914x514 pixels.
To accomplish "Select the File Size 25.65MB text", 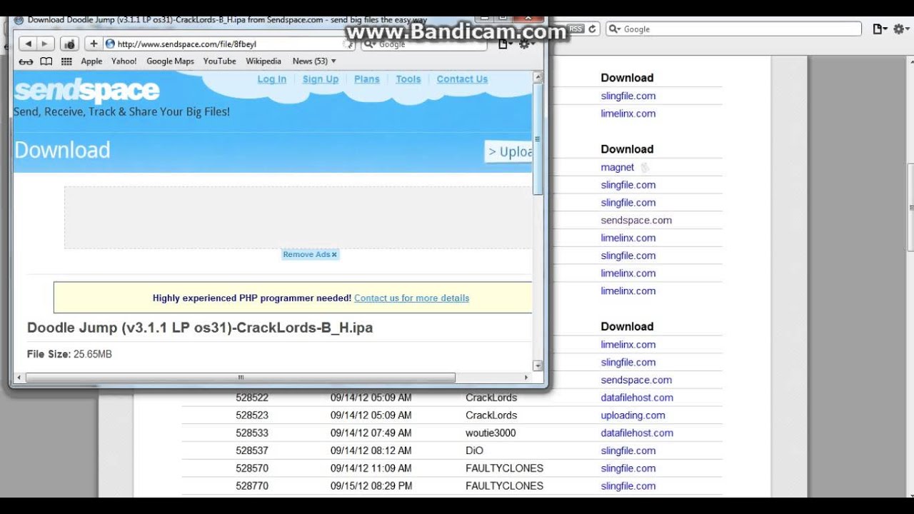I will pyautogui.click(x=69, y=354).
